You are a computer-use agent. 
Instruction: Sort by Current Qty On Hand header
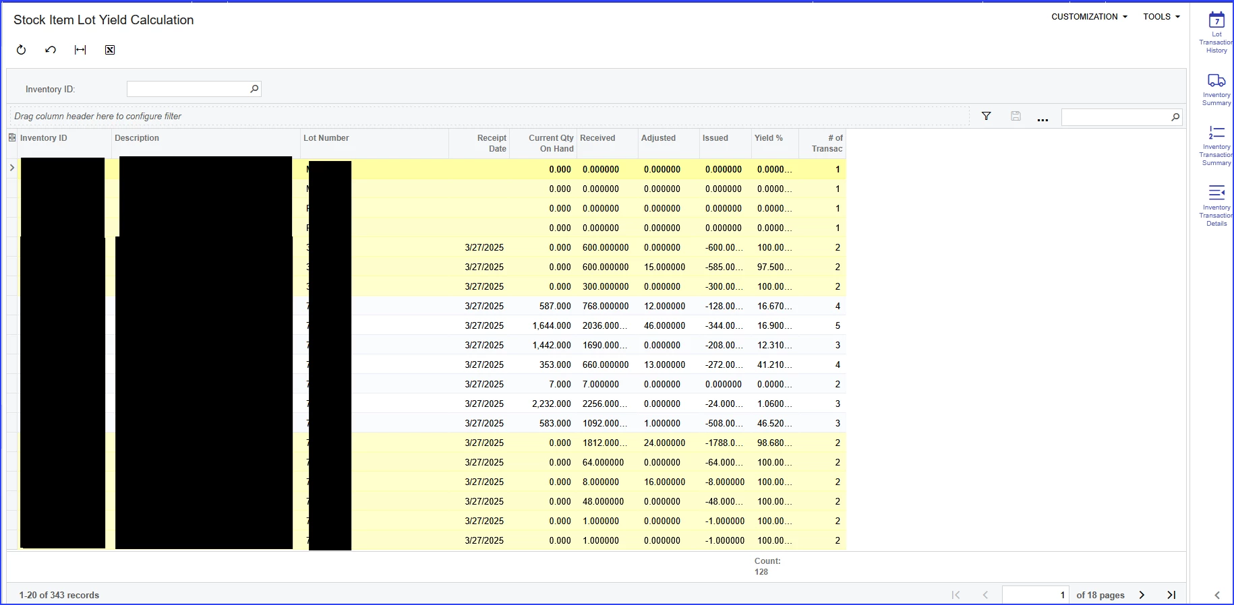point(543,144)
